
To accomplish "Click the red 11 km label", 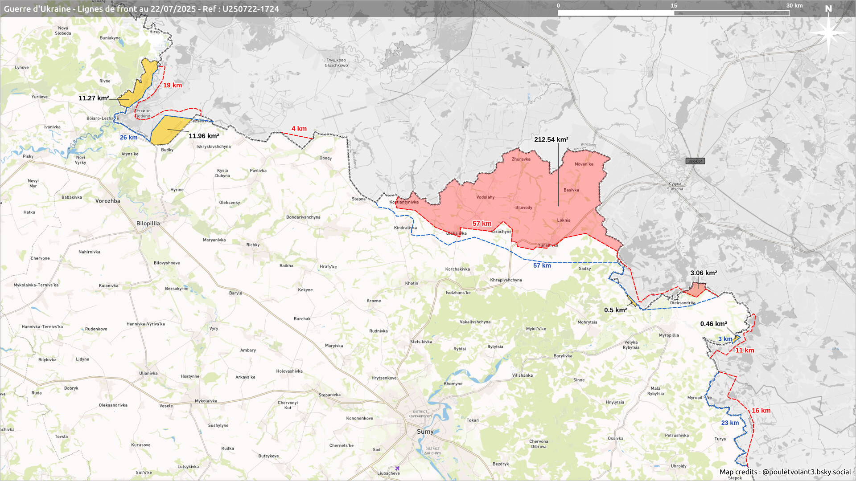I will click(x=745, y=350).
